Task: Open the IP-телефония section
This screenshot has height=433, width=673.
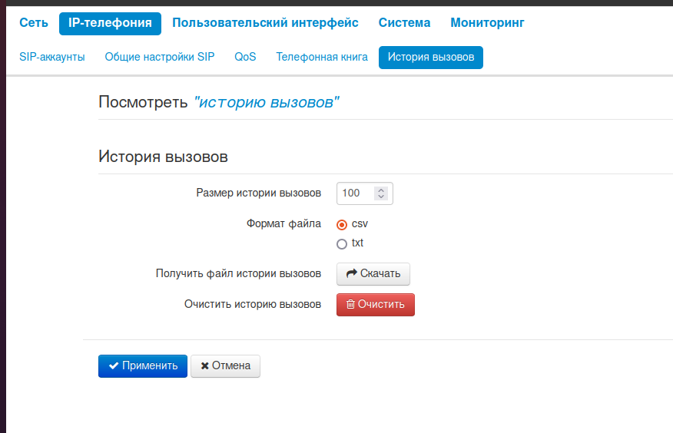Action: coord(110,23)
